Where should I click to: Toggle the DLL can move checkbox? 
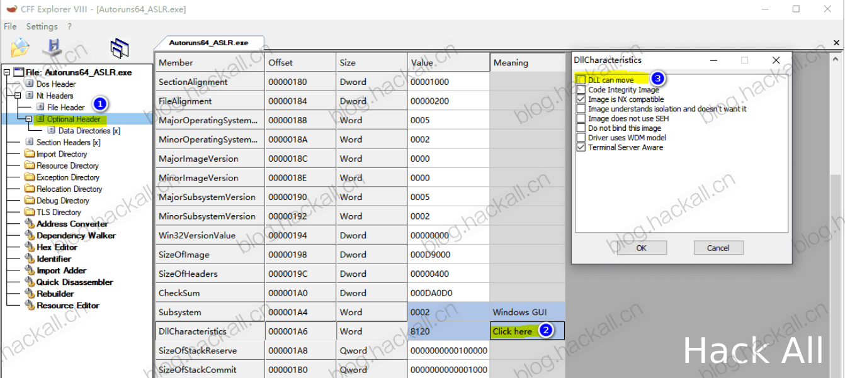[581, 80]
